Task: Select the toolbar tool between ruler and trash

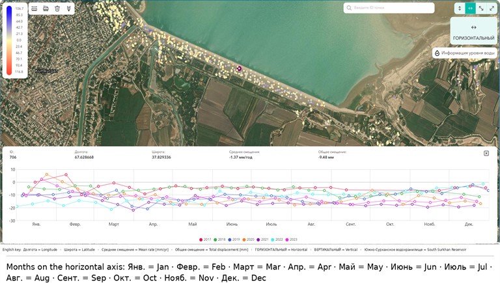Action: [46, 8]
